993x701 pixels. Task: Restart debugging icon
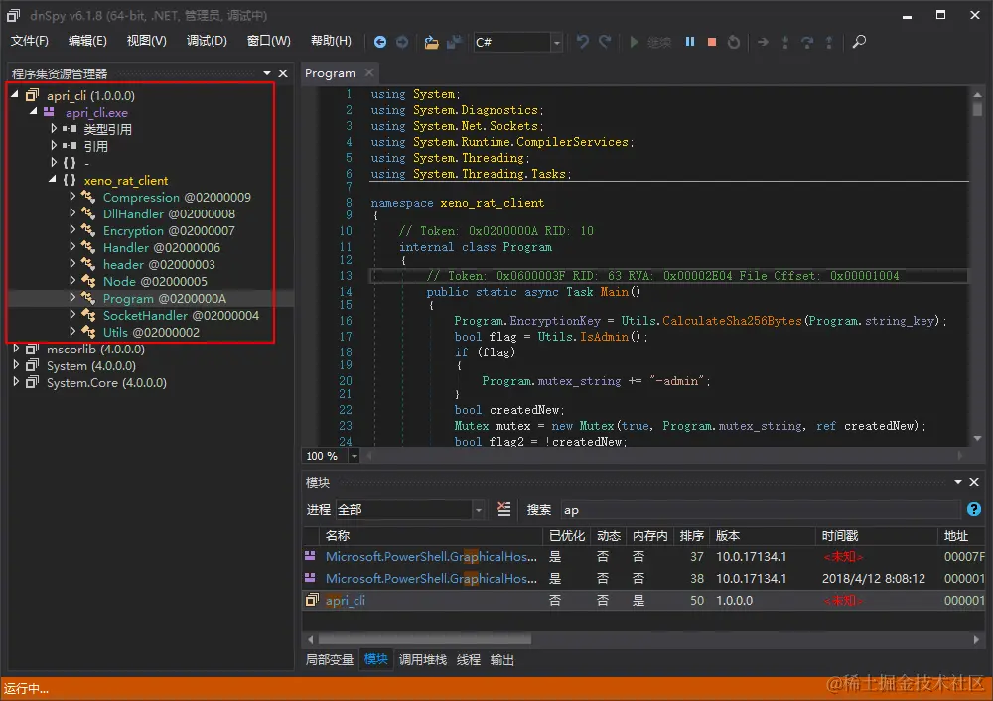[734, 42]
